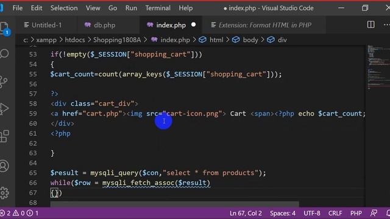The image size is (390, 219).
Task: Click the ?> closing tag on line 57
Action: pos(54,94)
